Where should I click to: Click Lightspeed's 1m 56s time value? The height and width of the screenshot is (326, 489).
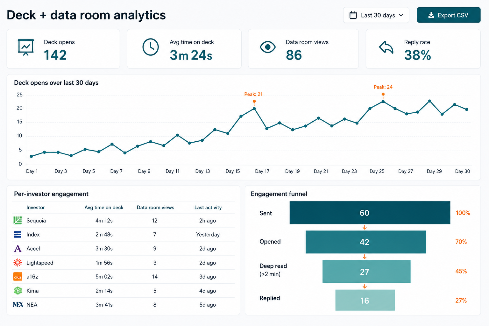pyautogui.click(x=104, y=263)
